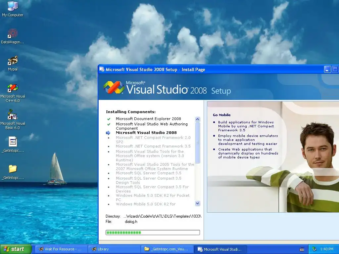Viewport: 339px width, 254px height.
Task: Switch to Library taskbar button
Action: (x=114, y=249)
